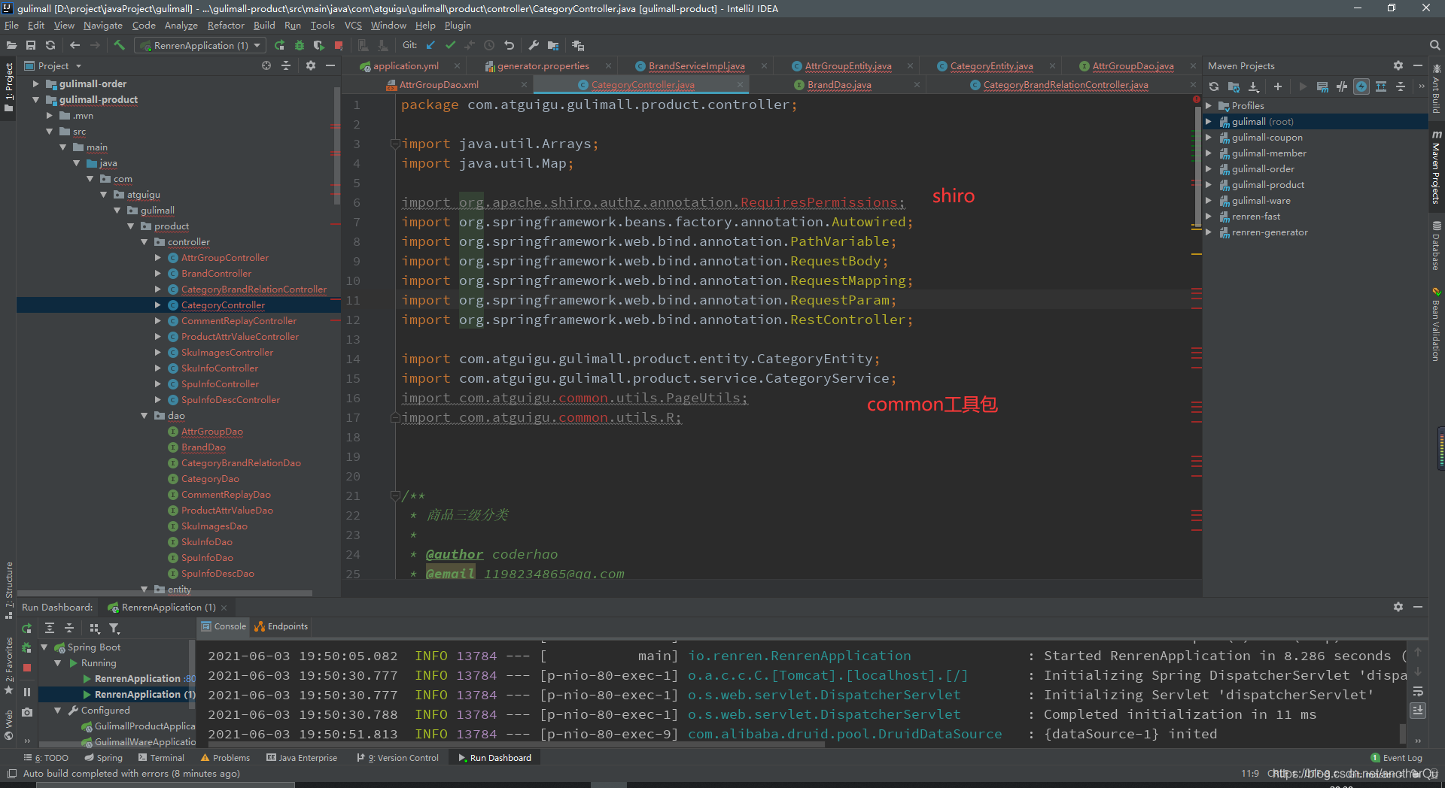Toggle soft-wrap in console toolbar
Image resolution: width=1445 pixels, height=788 pixels.
pyautogui.click(x=1418, y=692)
